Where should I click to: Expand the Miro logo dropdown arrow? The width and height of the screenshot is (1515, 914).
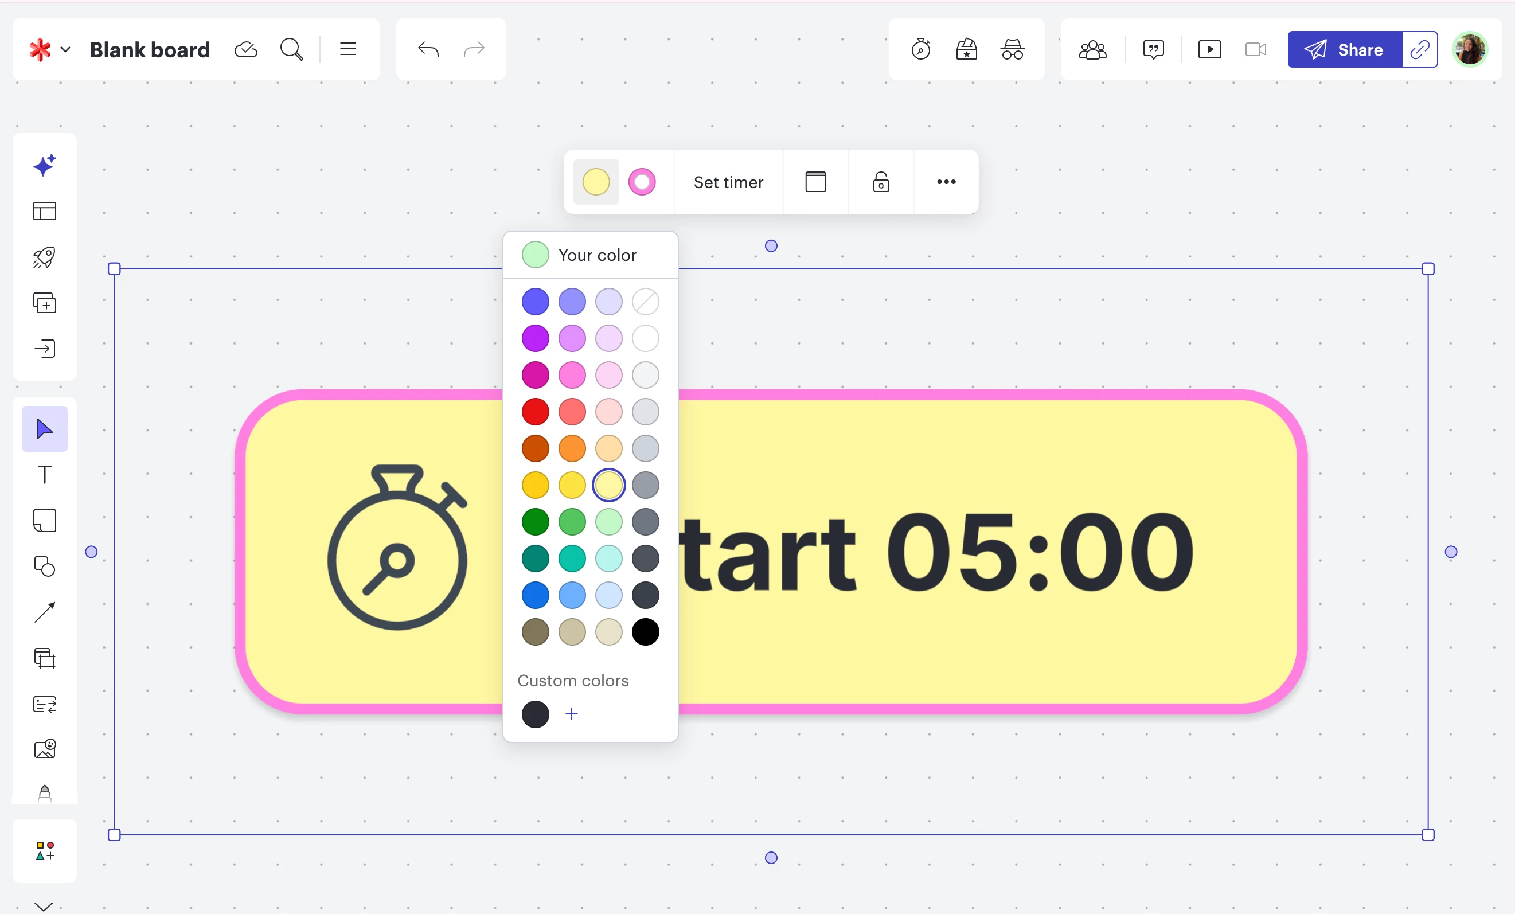(x=66, y=49)
